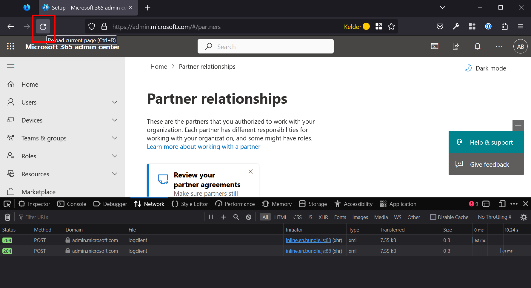The height and width of the screenshot is (288, 531).
Task: Switch to Performance tab
Action: 235,204
